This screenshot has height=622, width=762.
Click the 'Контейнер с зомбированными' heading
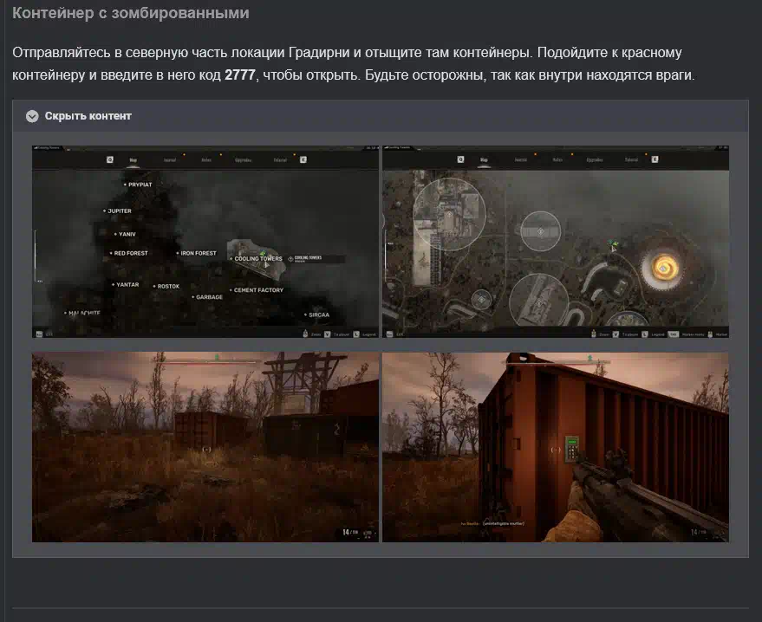point(131,14)
